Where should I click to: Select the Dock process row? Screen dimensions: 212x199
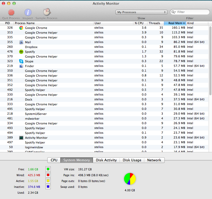point(104,99)
